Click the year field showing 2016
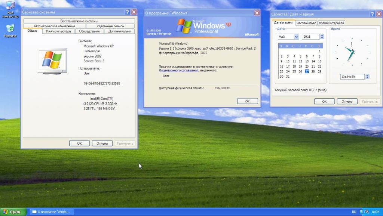Image resolution: width=383 pixels, height=216 pixels. 310,37
